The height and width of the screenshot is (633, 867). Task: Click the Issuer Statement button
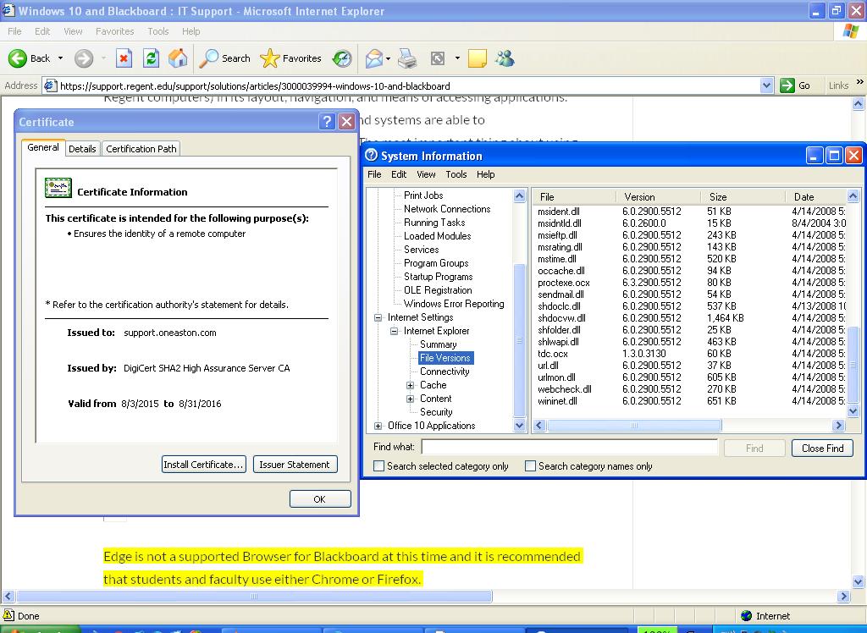point(295,465)
